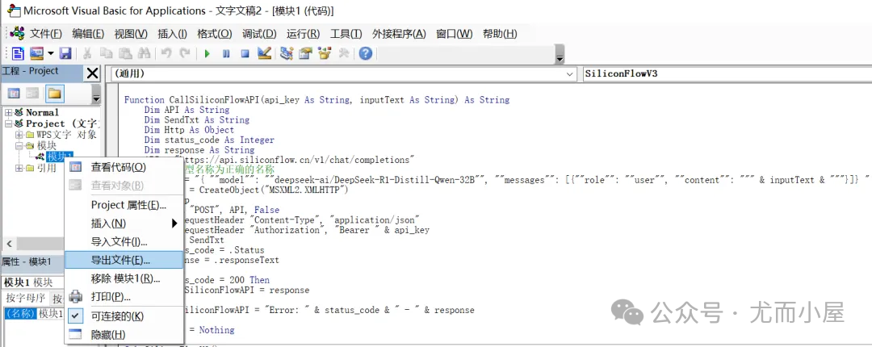The height and width of the screenshot is (347, 872).
Task: Click the View WPS document toolbar icon
Action: point(19,53)
